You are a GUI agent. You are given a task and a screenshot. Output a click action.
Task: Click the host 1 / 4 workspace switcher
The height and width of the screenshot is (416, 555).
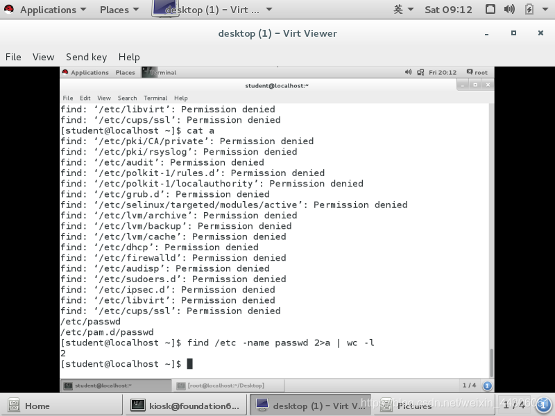tap(514, 406)
